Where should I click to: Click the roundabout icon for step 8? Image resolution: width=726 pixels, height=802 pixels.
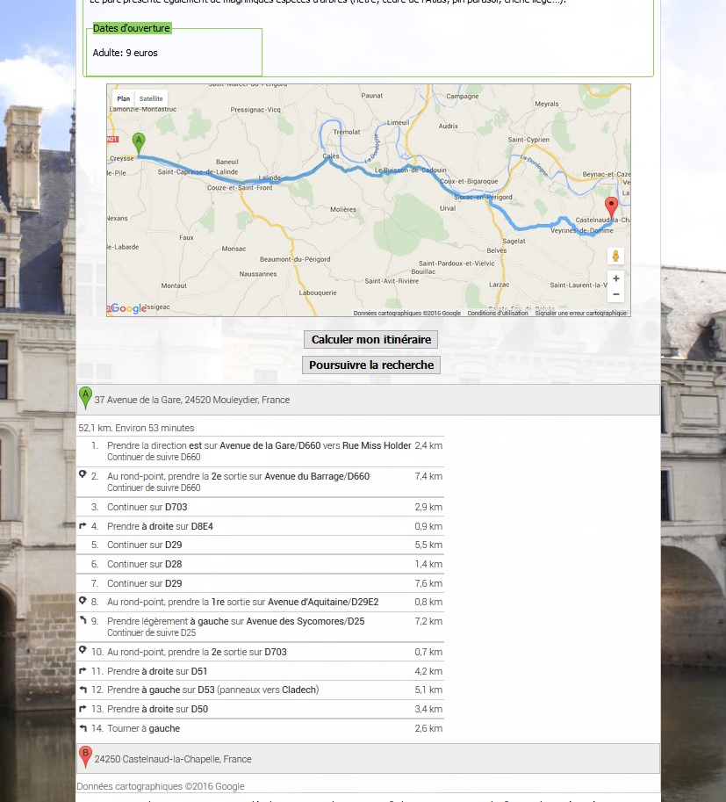tap(83, 601)
